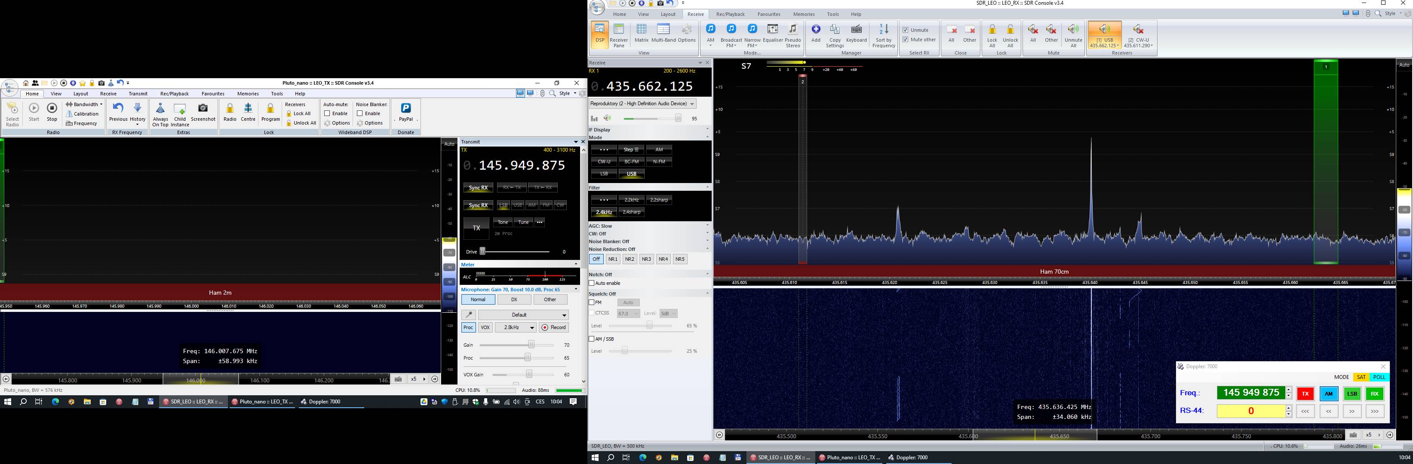Viewport: 1413px width, 464px height.
Task: Check Auto enable under Notch
Action: tap(592, 283)
